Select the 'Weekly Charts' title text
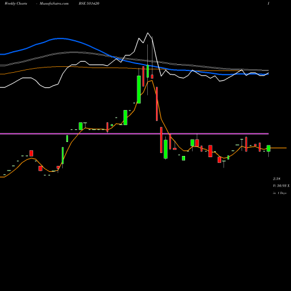The height and width of the screenshot is (291, 291). coord(16,3)
